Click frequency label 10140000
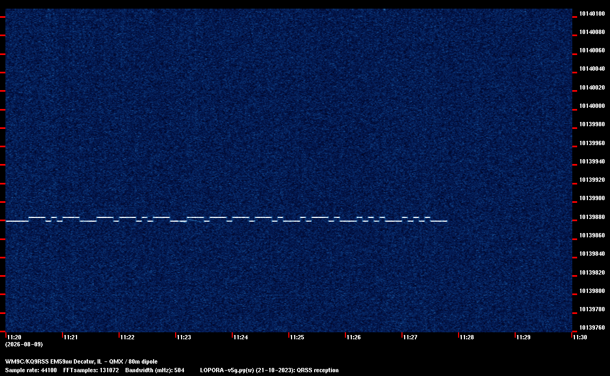610x376 pixels. [x=592, y=106]
